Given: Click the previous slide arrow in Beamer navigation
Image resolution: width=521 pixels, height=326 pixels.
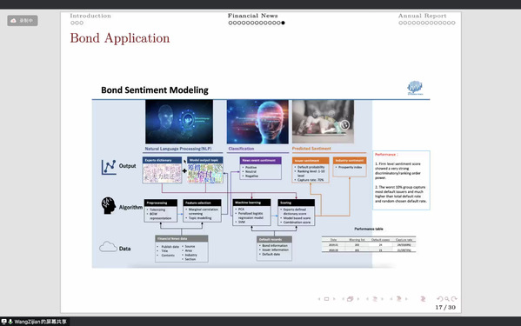Looking at the screenshot, I should click(319, 299).
